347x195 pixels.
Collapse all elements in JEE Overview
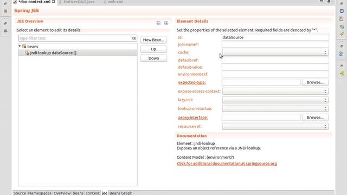pyautogui.click(x=158, y=23)
